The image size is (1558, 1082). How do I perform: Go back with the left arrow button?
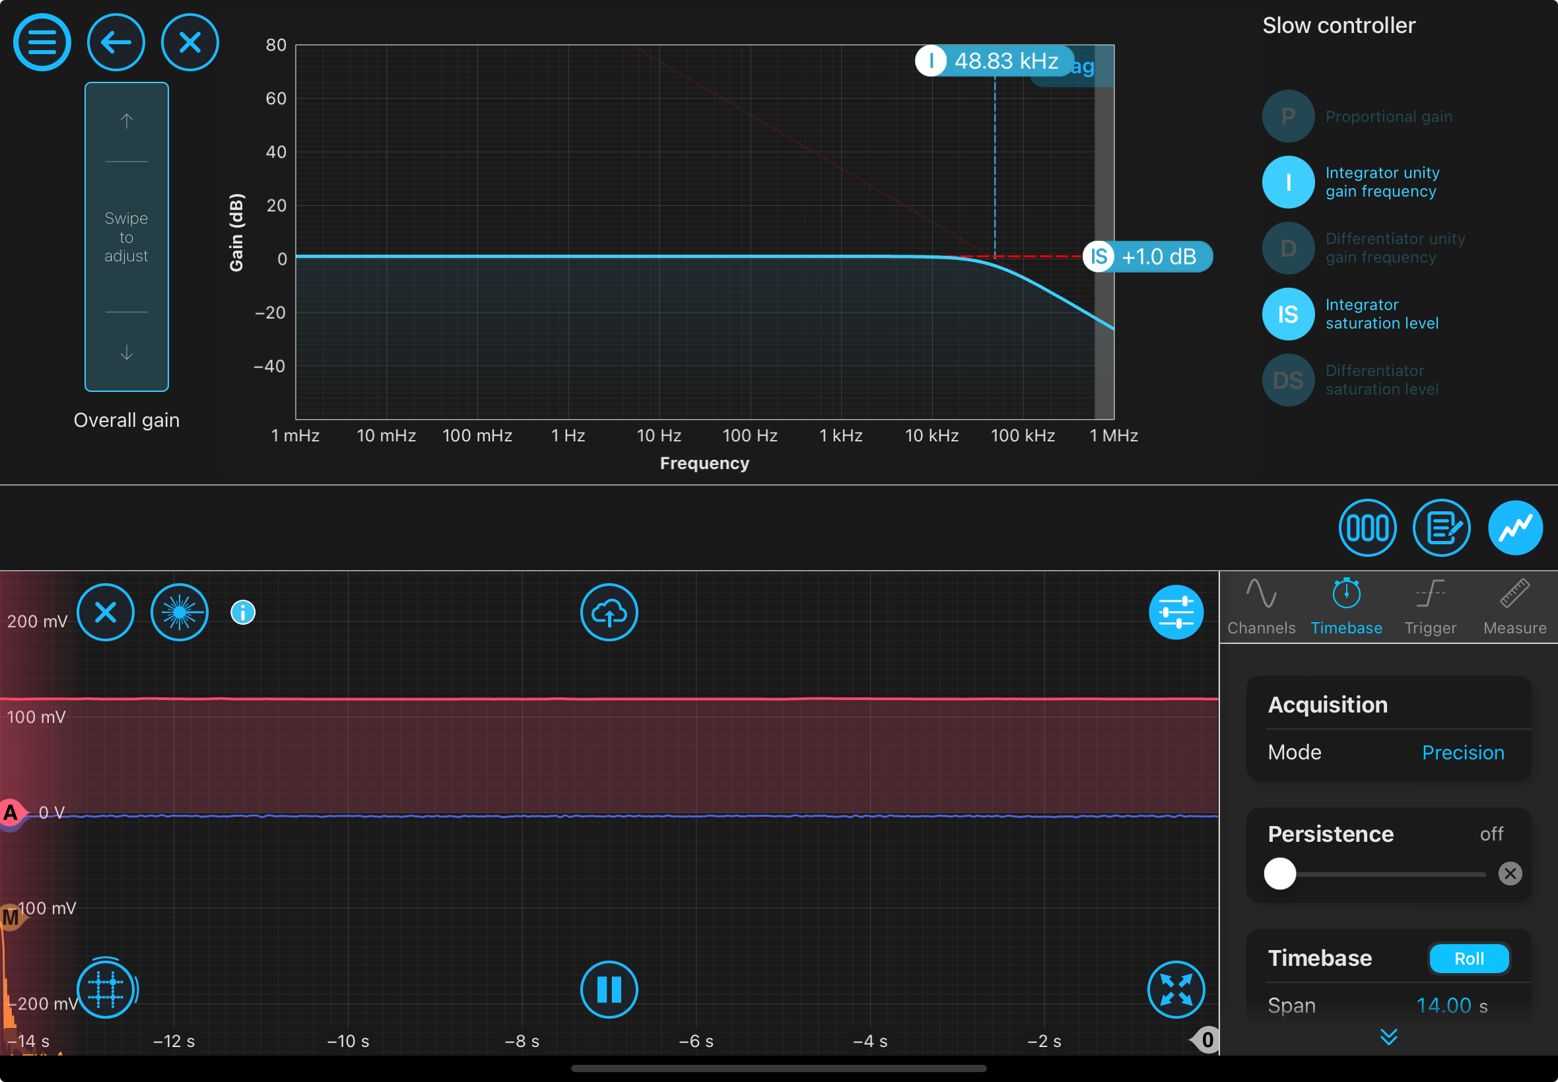point(116,43)
